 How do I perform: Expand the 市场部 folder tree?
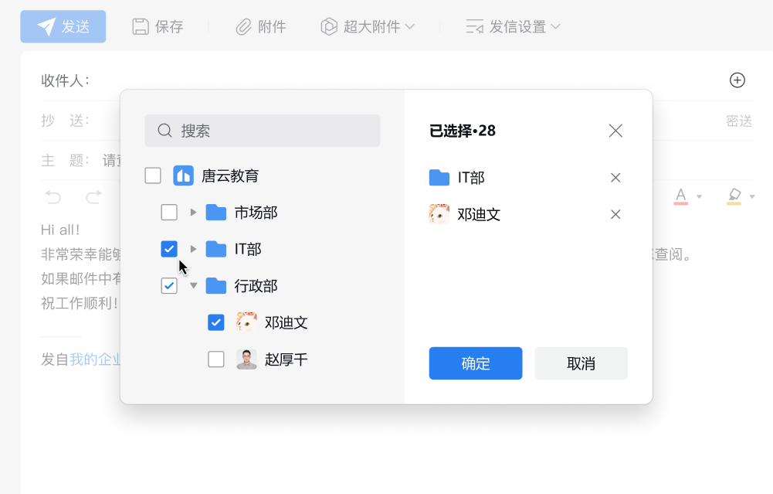[194, 213]
